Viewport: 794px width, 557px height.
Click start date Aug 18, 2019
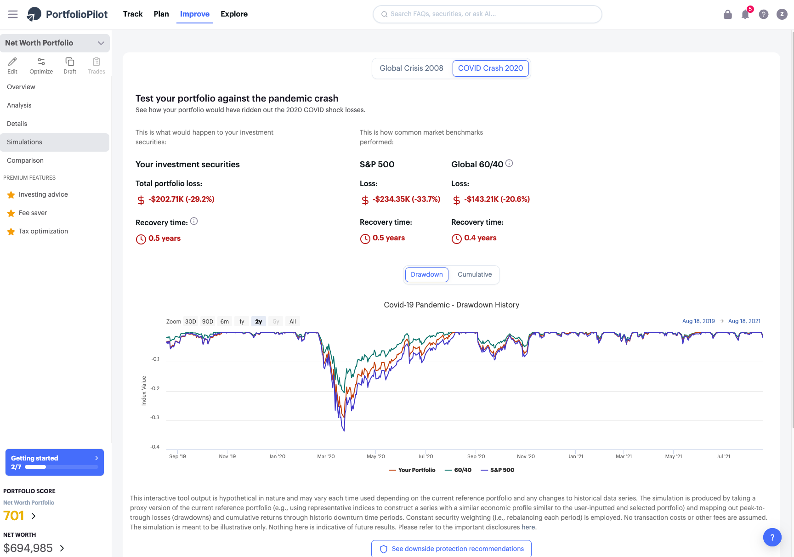698,321
